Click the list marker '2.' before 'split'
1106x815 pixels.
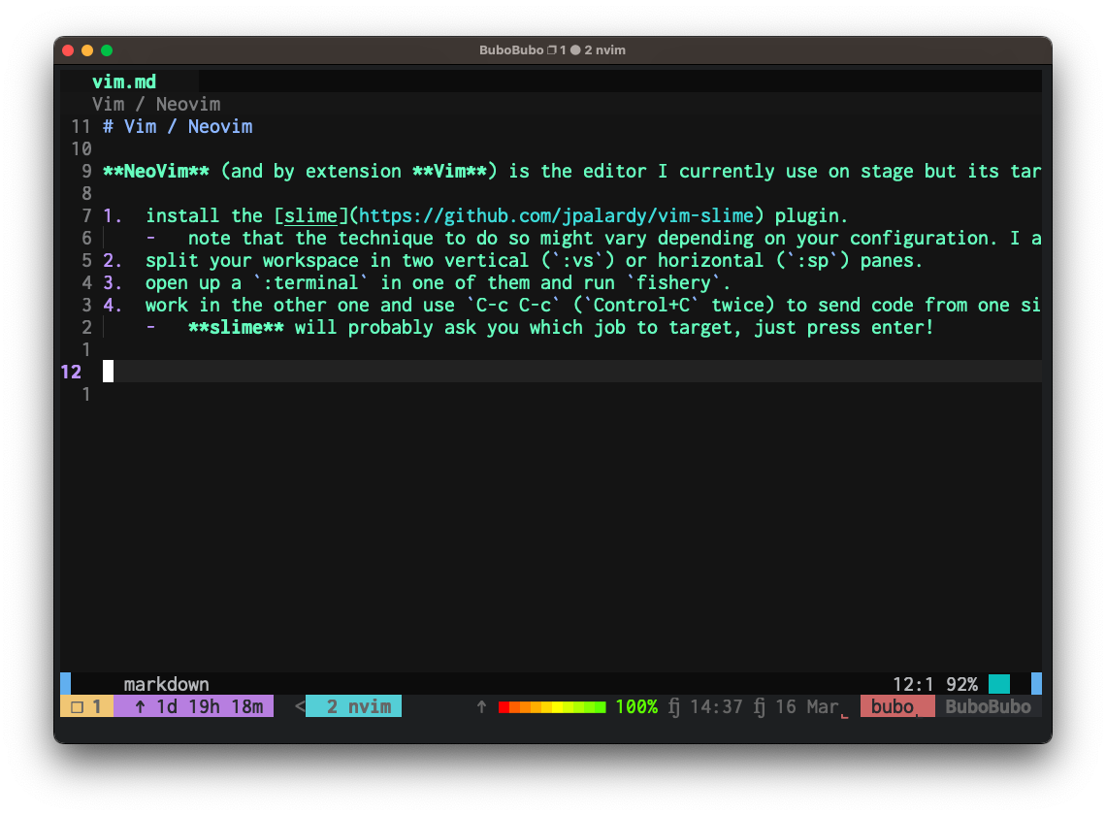113,261
